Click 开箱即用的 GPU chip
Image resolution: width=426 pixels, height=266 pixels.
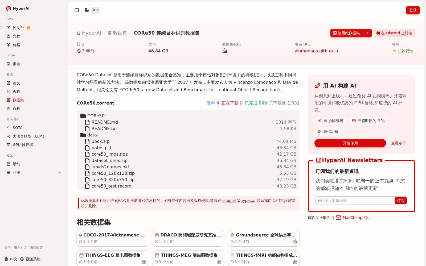point(368,121)
